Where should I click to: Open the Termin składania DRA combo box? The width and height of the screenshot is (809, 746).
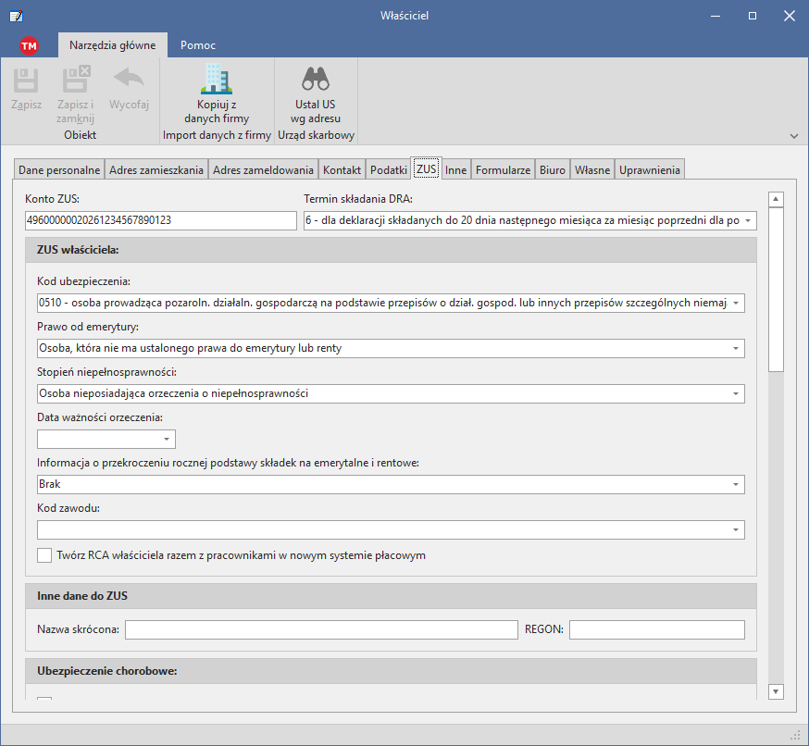[x=748, y=221]
